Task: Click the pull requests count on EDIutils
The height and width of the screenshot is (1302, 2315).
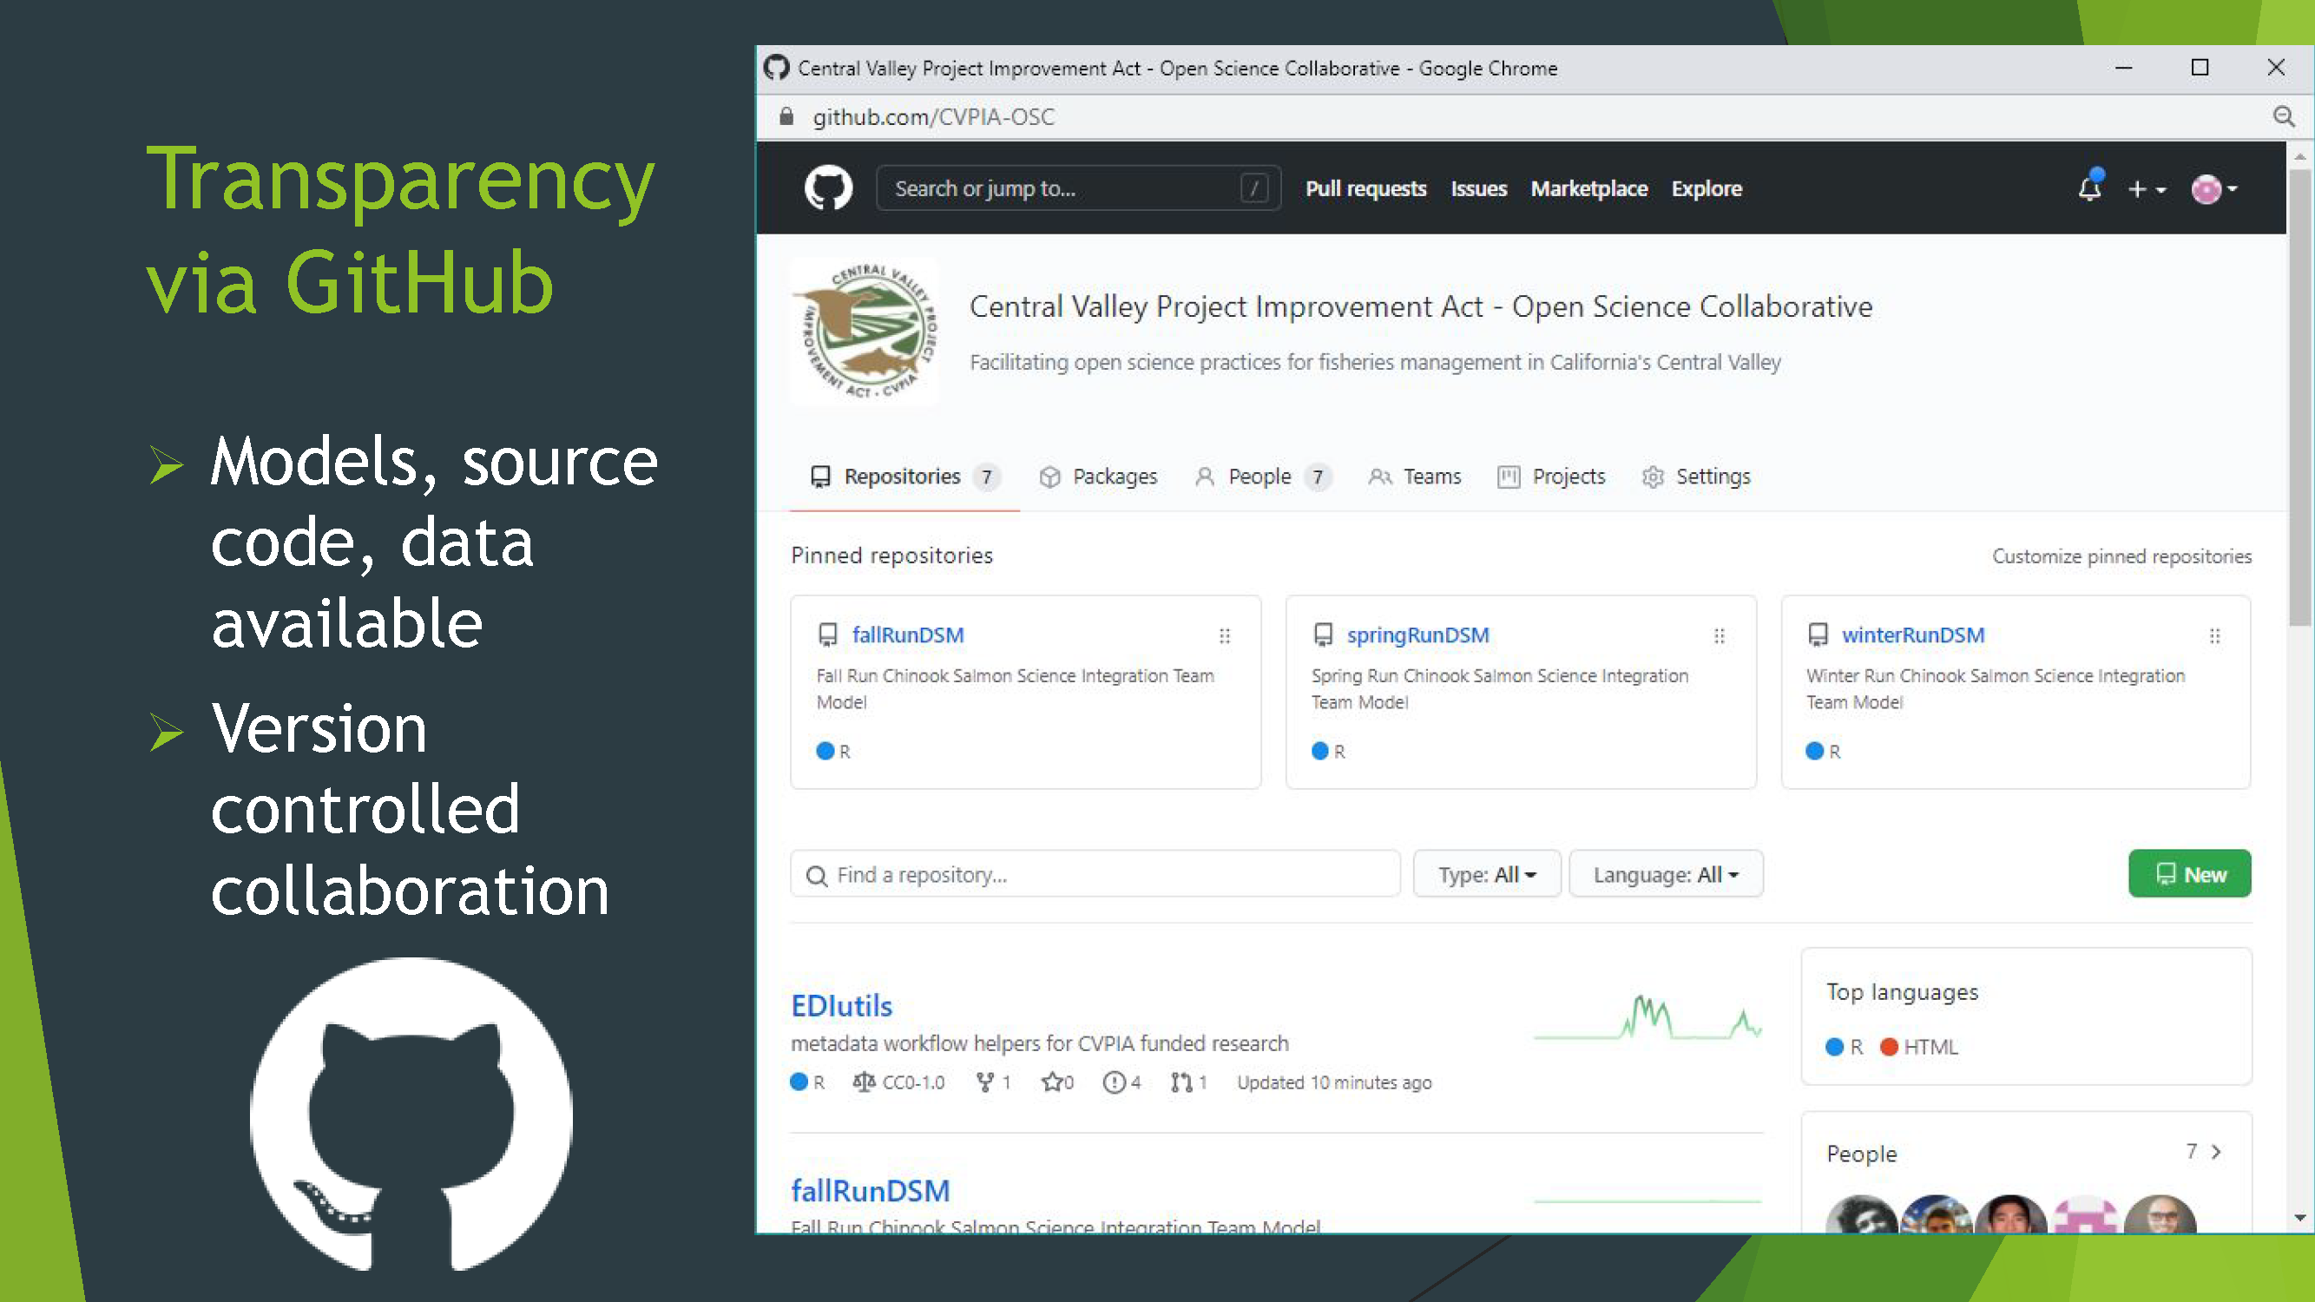Action: pyautogui.click(x=1189, y=1082)
